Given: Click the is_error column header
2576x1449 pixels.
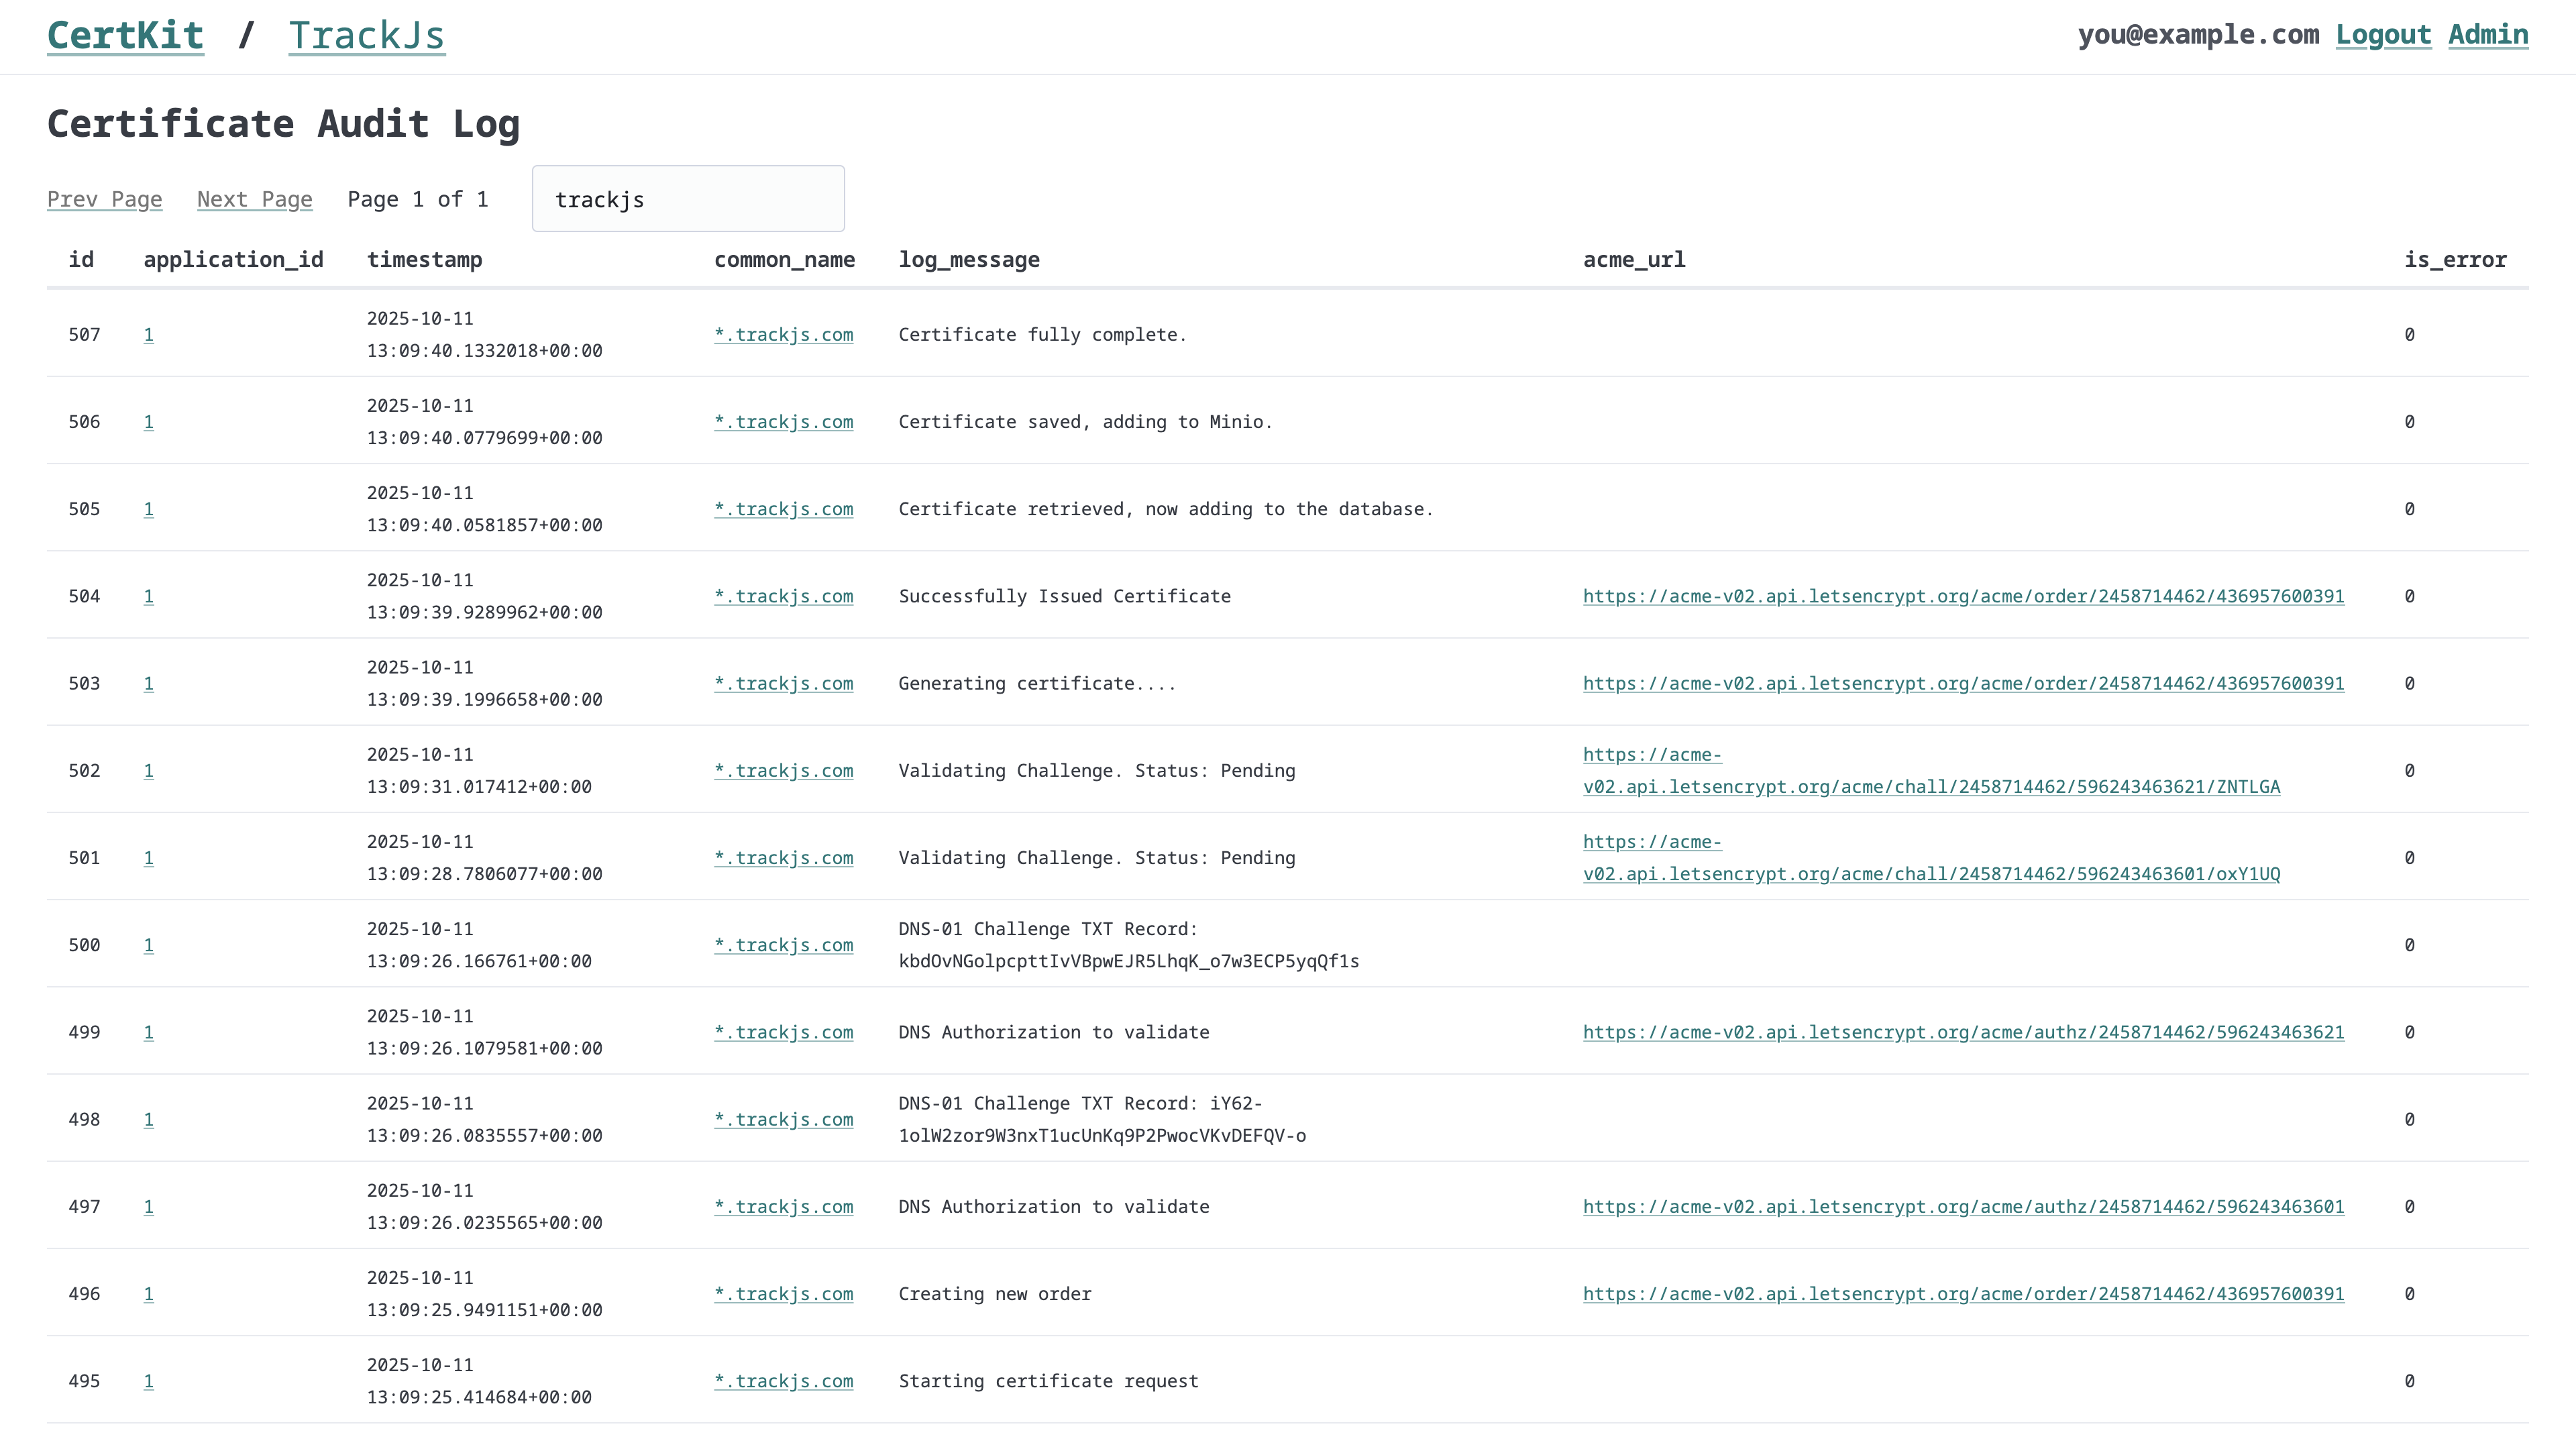Looking at the screenshot, I should (2454, 260).
